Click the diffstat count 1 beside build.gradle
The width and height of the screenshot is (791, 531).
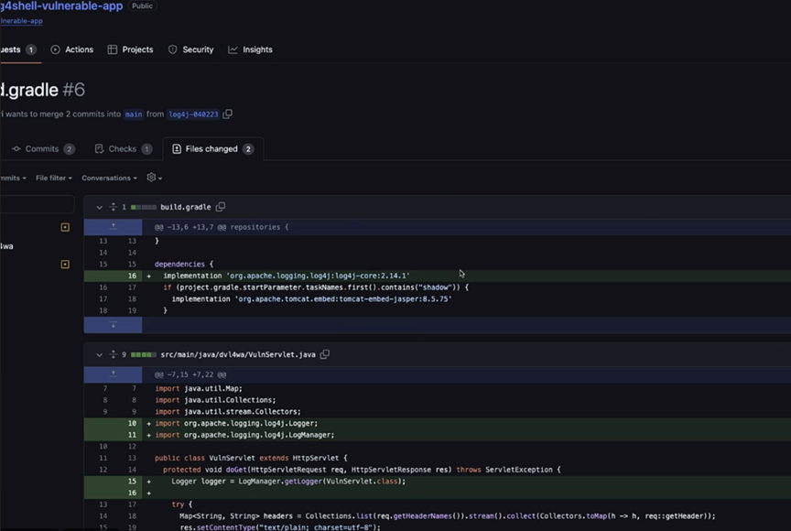click(x=124, y=207)
